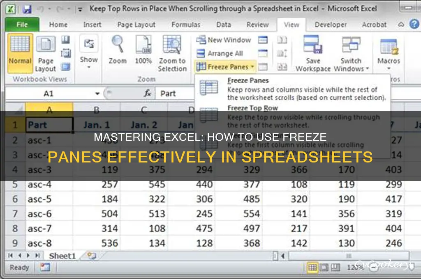Image resolution: width=421 pixels, height=279 pixels.
Task: Click the horizontal scrollbar thumb
Action: click(349, 256)
